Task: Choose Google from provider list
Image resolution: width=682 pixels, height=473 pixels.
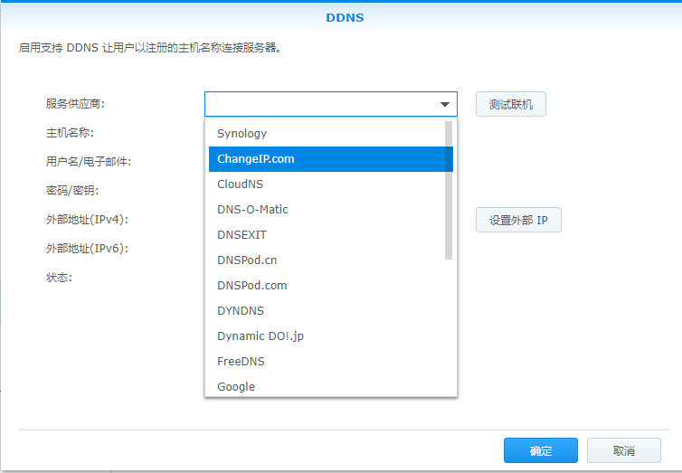Action: 331,386
